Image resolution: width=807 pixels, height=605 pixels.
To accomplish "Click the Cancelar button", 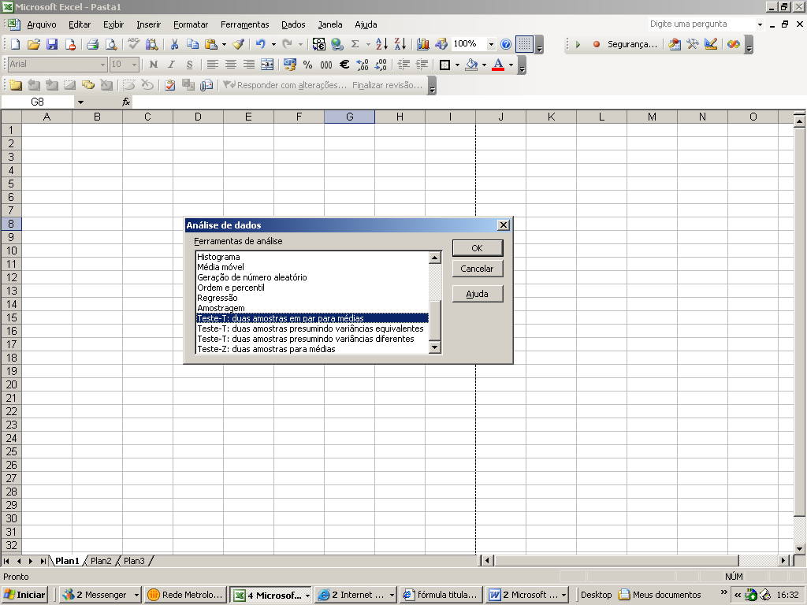I will click(x=477, y=269).
